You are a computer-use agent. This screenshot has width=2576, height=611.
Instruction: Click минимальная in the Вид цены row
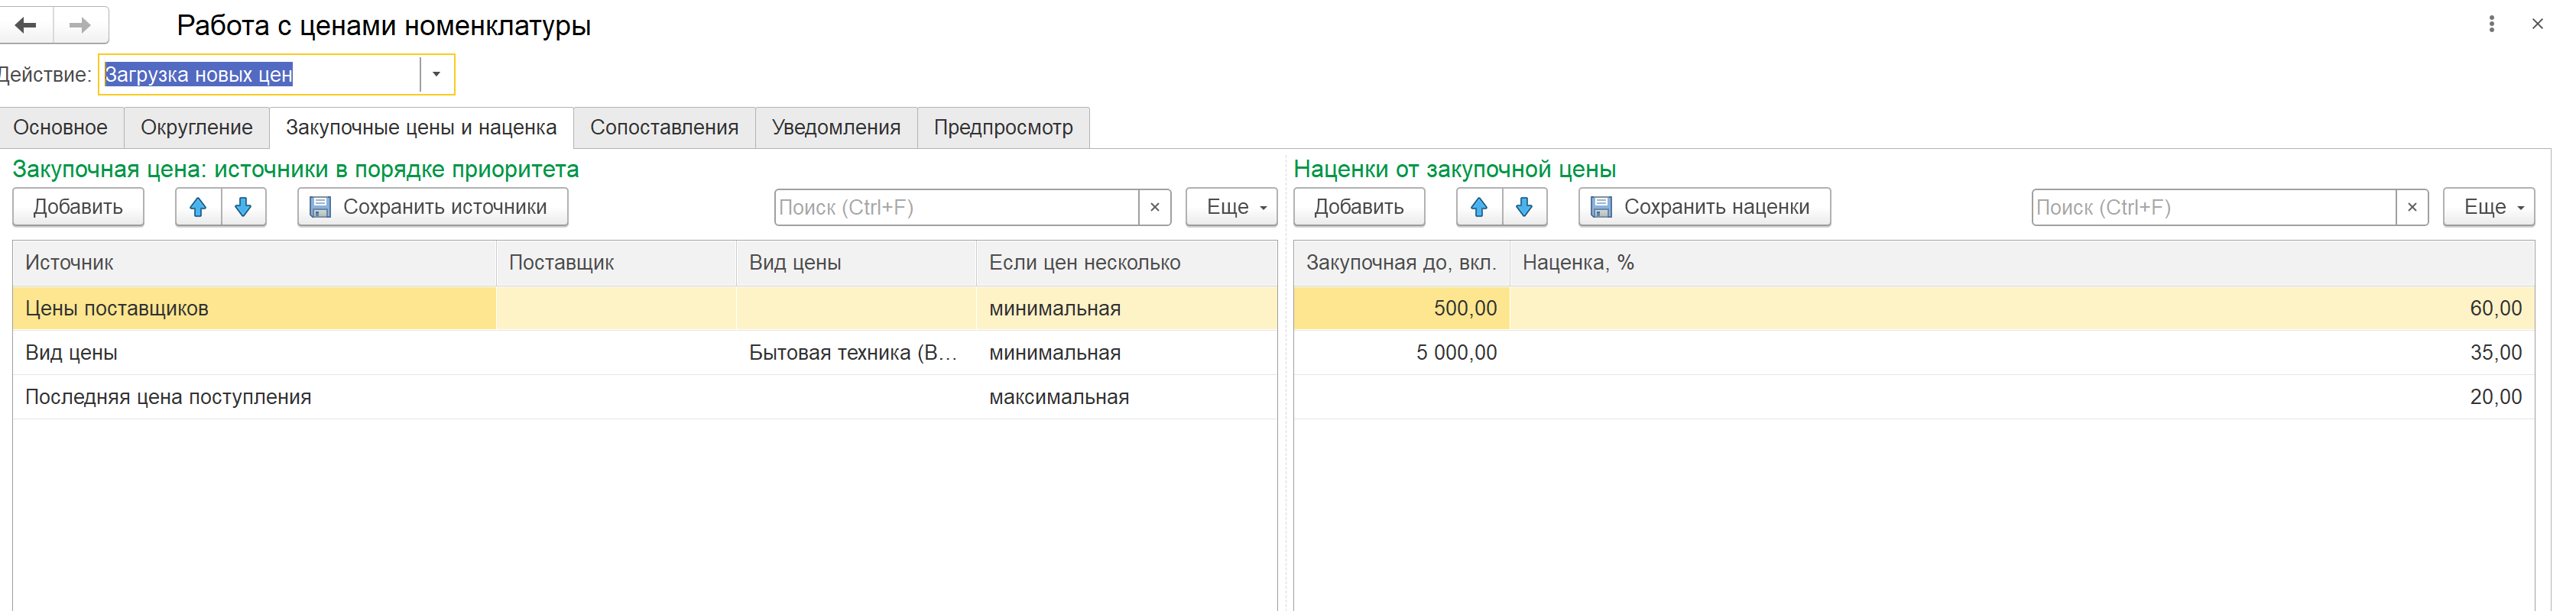(x=1126, y=352)
